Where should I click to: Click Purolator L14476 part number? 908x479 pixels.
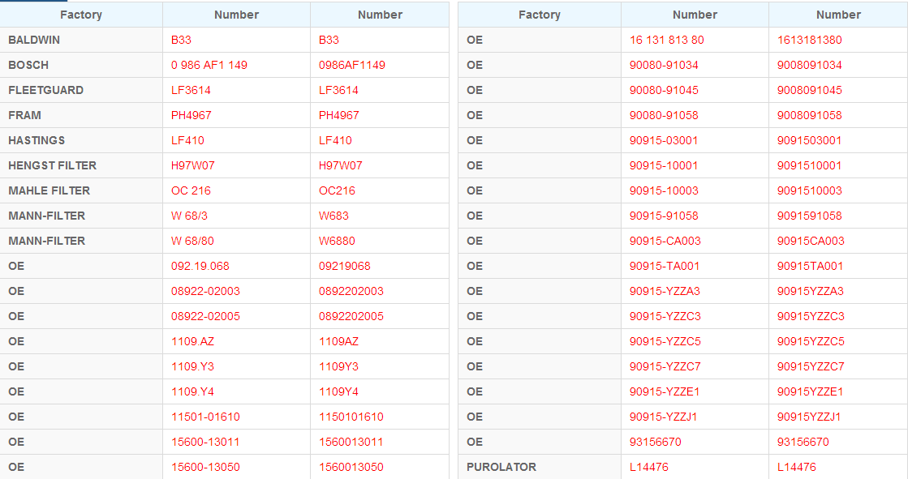(648, 467)
